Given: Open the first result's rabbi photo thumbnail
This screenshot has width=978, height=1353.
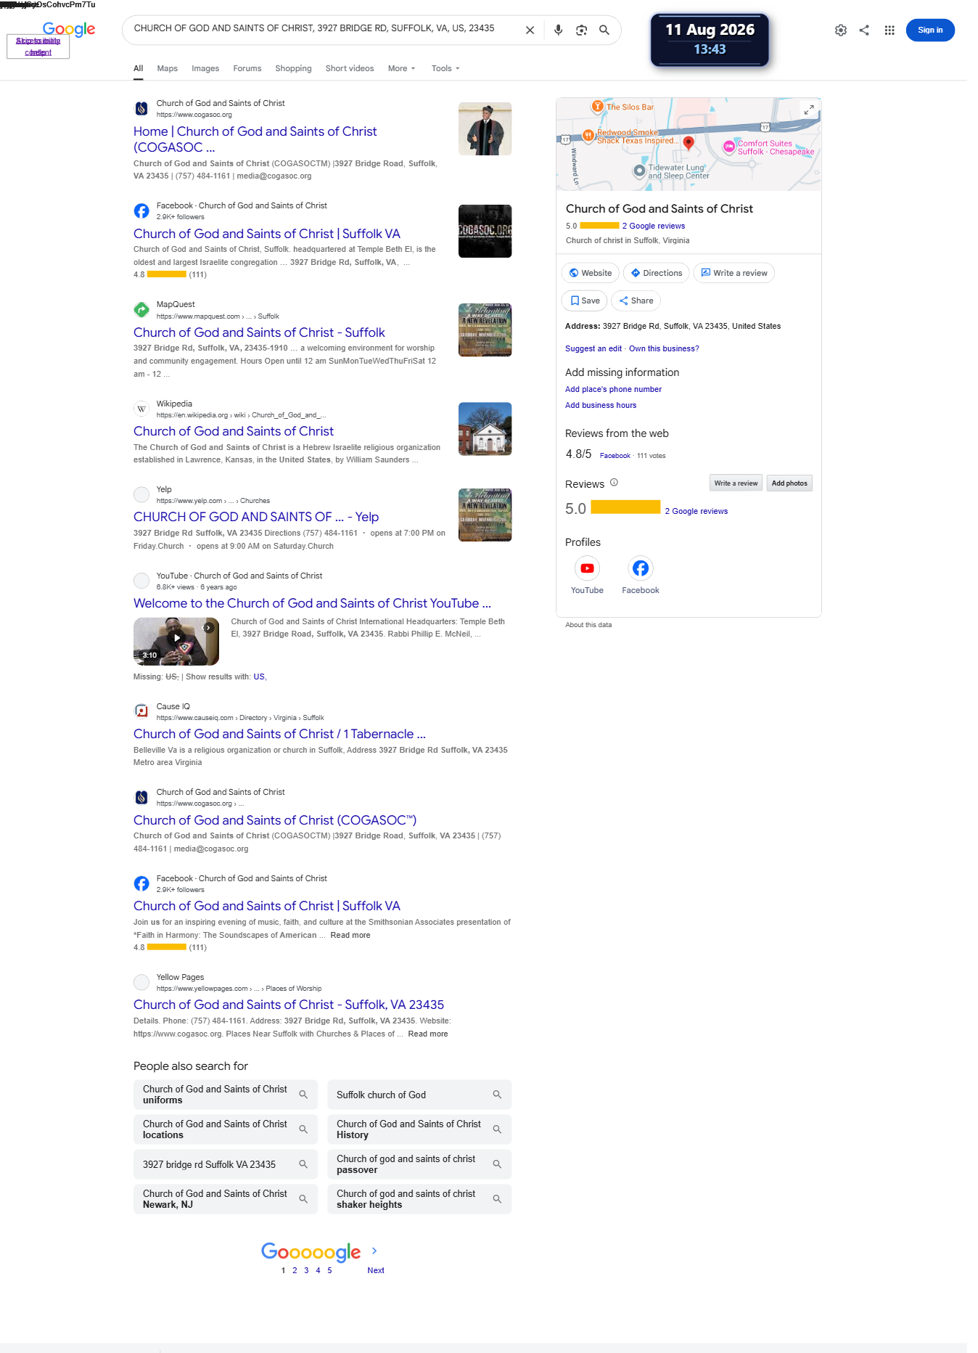Looking at the screenshot, I should pyautogui.click(x=485, y=129).
